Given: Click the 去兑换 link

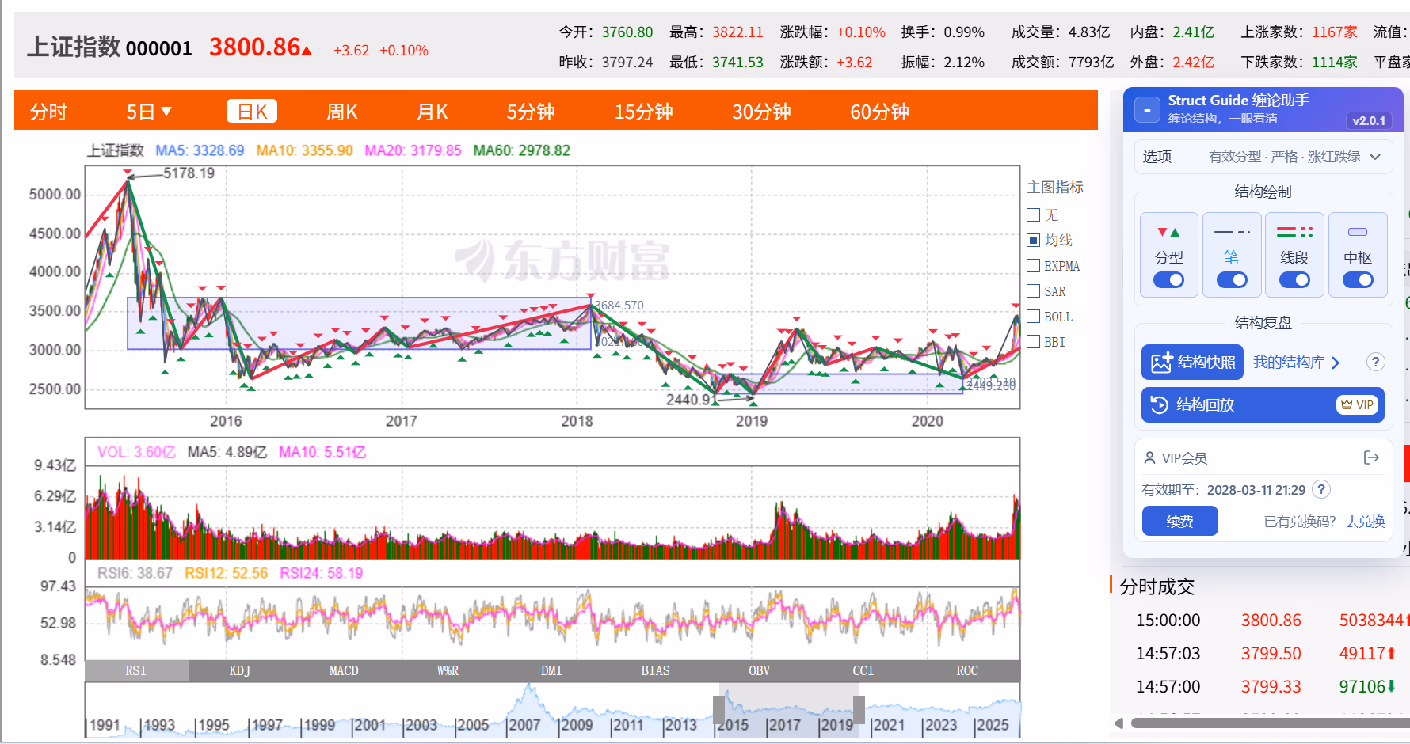Looking at the screenshot, I should pos(1365,521).
